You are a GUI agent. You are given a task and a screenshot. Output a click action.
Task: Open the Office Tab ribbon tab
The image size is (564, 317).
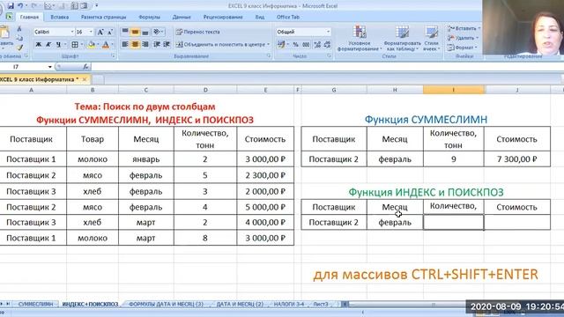click(x=288, y=17)
